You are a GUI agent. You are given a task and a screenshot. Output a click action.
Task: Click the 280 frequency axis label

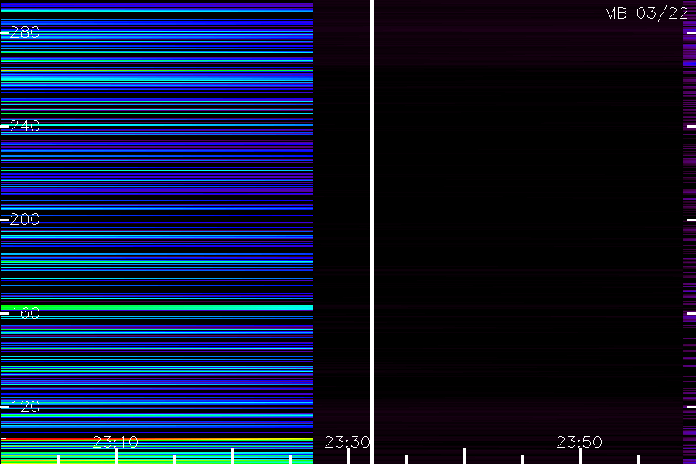[x=25, y=32]
